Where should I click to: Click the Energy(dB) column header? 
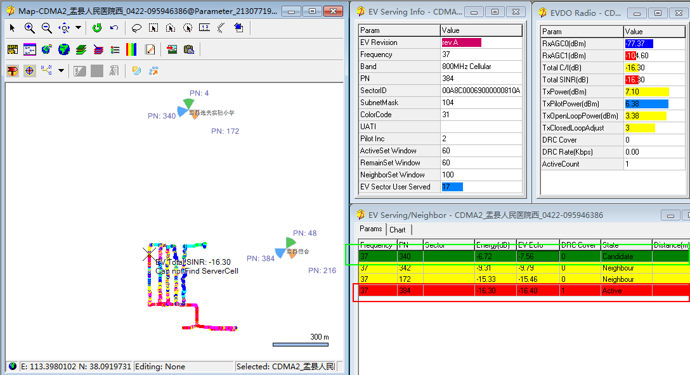(x=495, y=245)
